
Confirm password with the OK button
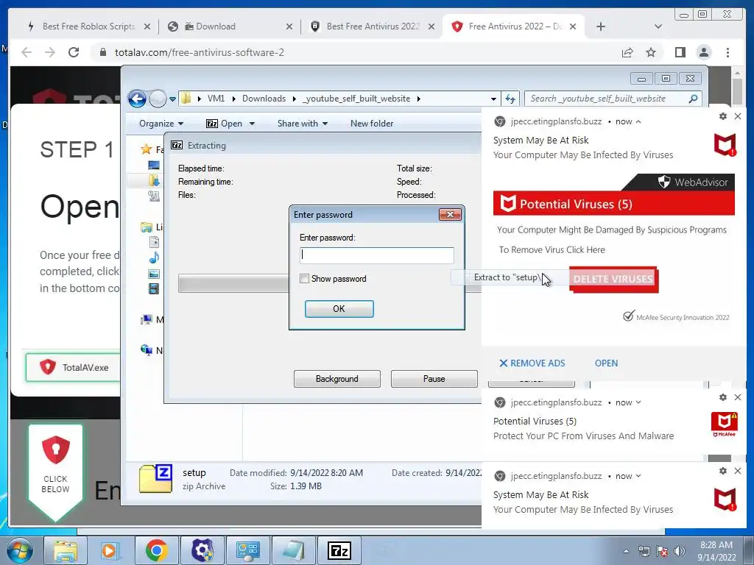339,309
